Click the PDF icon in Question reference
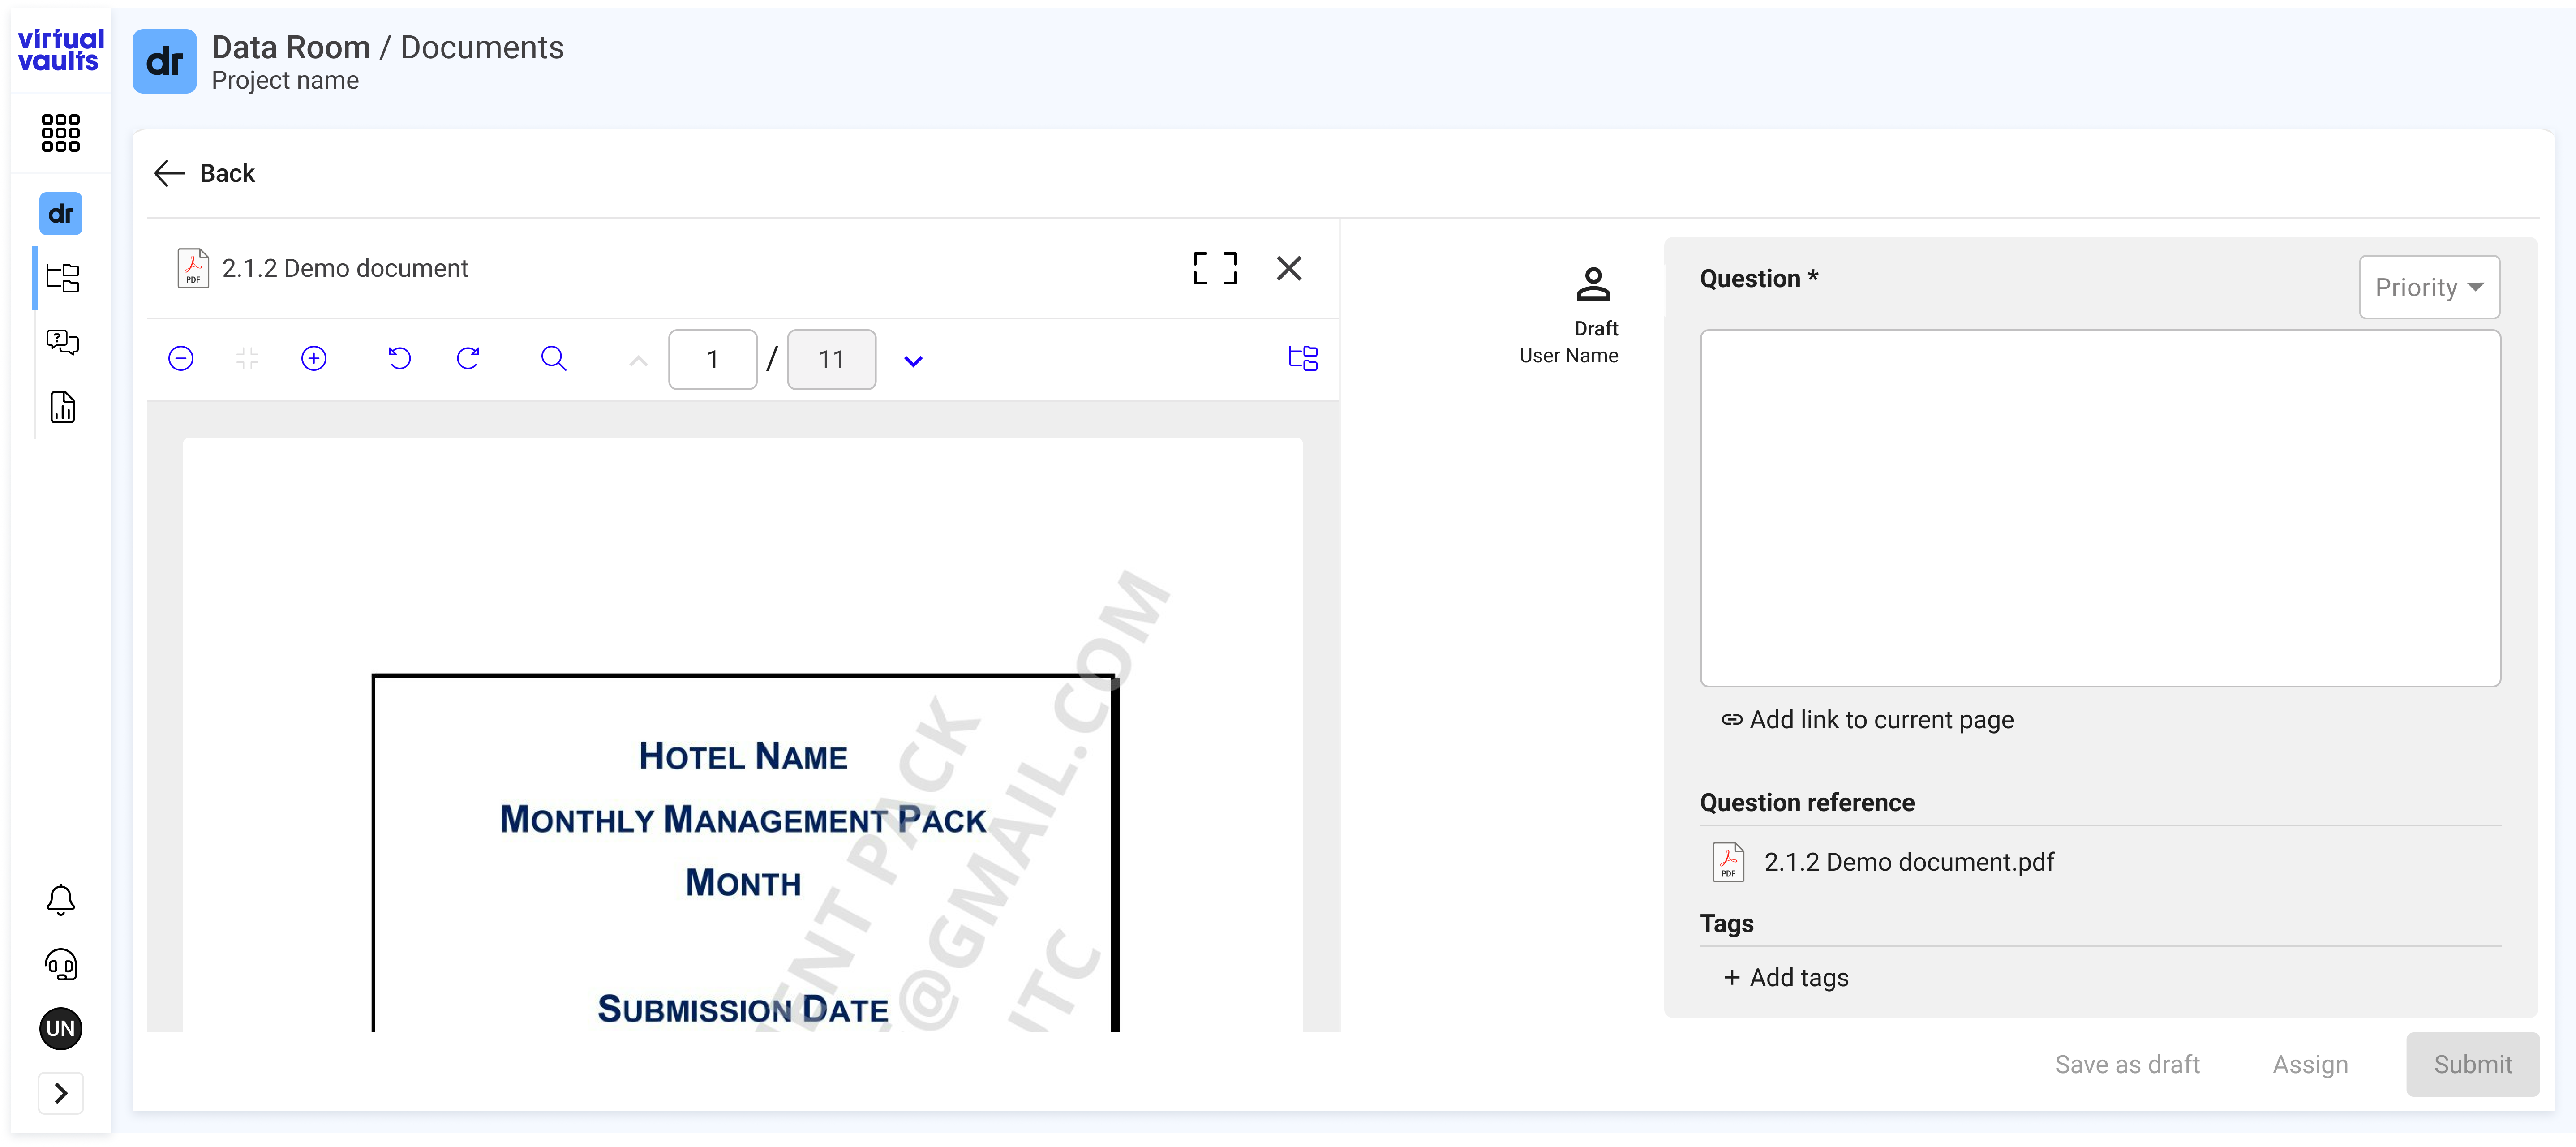 [1728, 862]
